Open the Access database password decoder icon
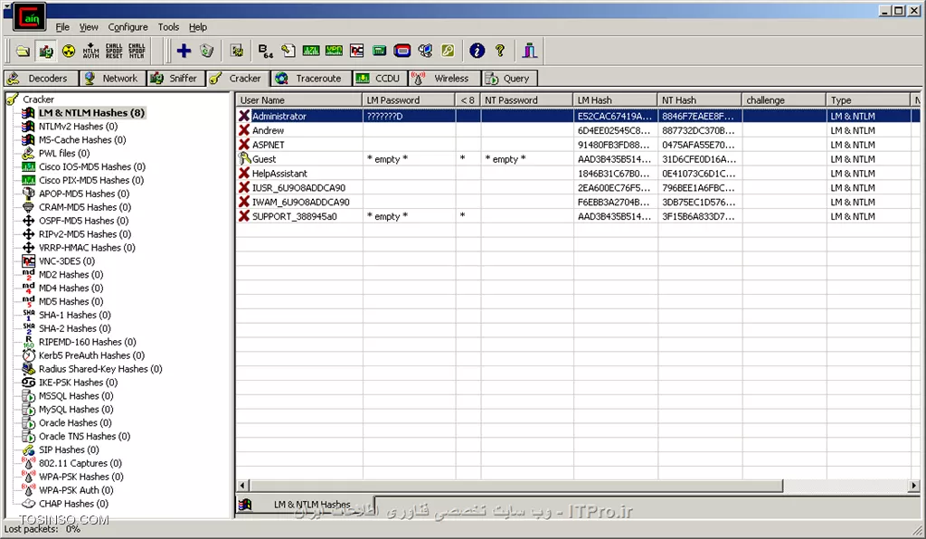 click(288, 51)
